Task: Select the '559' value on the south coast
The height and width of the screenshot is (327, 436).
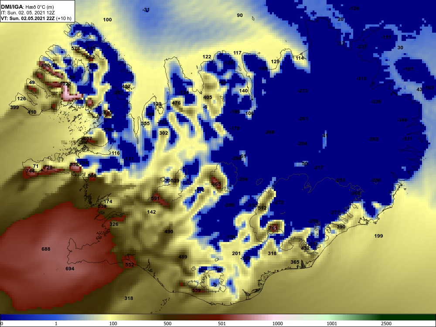Action: click(196, 290)
